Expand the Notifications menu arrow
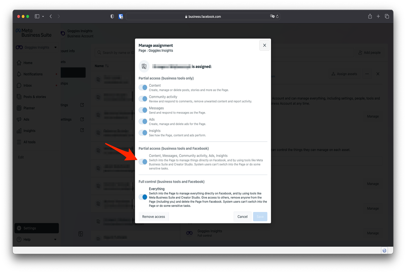The image size is (406, 273). 56,74
